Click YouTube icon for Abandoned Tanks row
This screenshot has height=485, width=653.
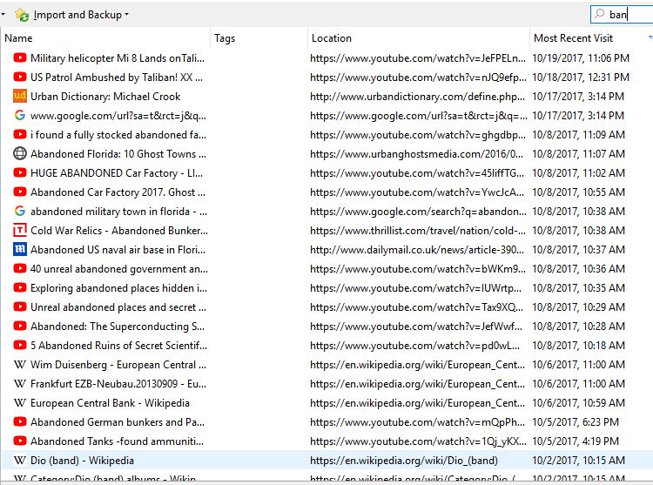click(x=19, y=441)
